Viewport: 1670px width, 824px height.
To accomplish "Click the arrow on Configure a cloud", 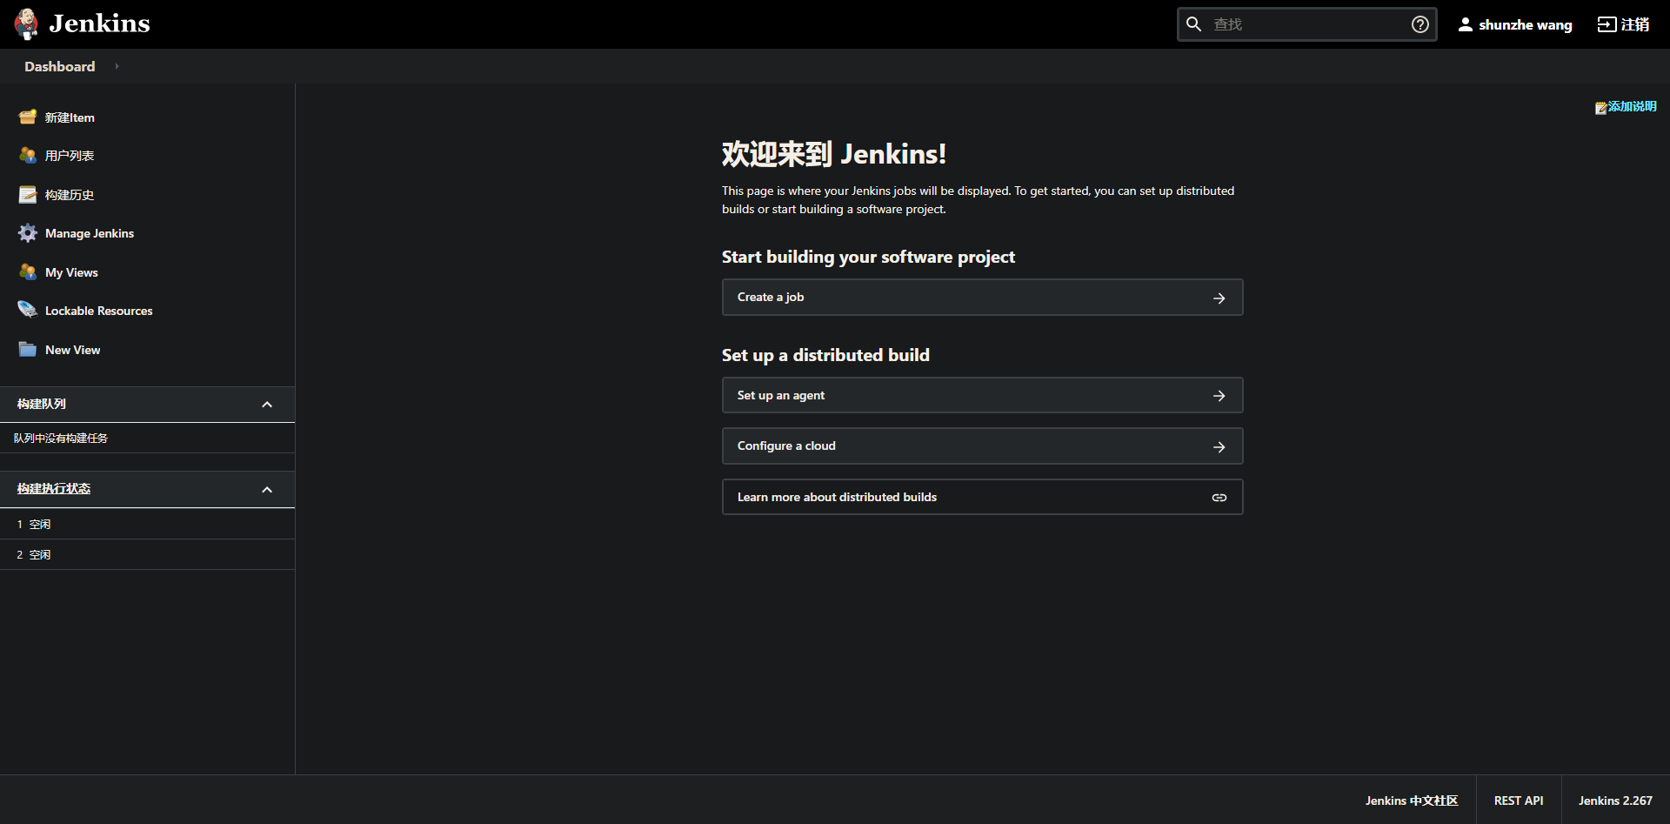I will click(x=1219, y=446).
